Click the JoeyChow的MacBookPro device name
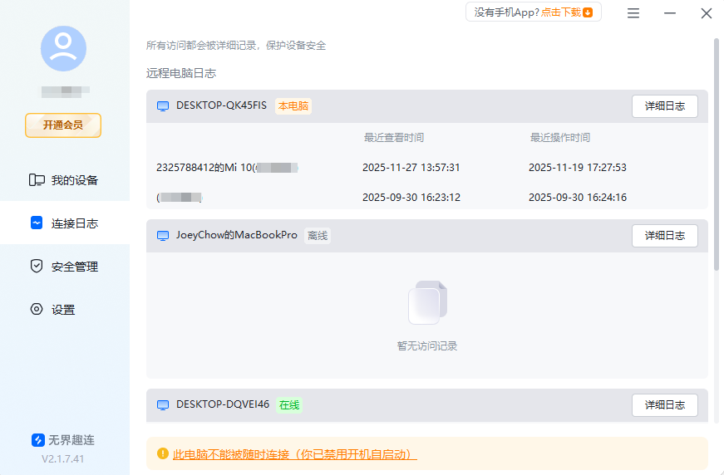724x475 pixels. click(x=236, y=235)
